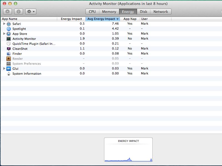Click the System Preferences icon
The height and width of the screenshot is (166, 222).
[9, 64]
